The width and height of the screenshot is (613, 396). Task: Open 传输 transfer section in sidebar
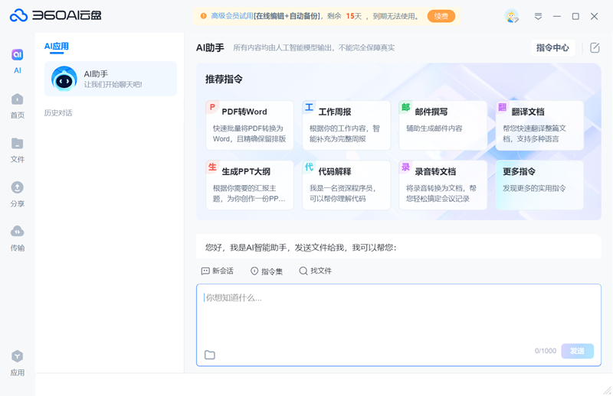pos(17,238)
